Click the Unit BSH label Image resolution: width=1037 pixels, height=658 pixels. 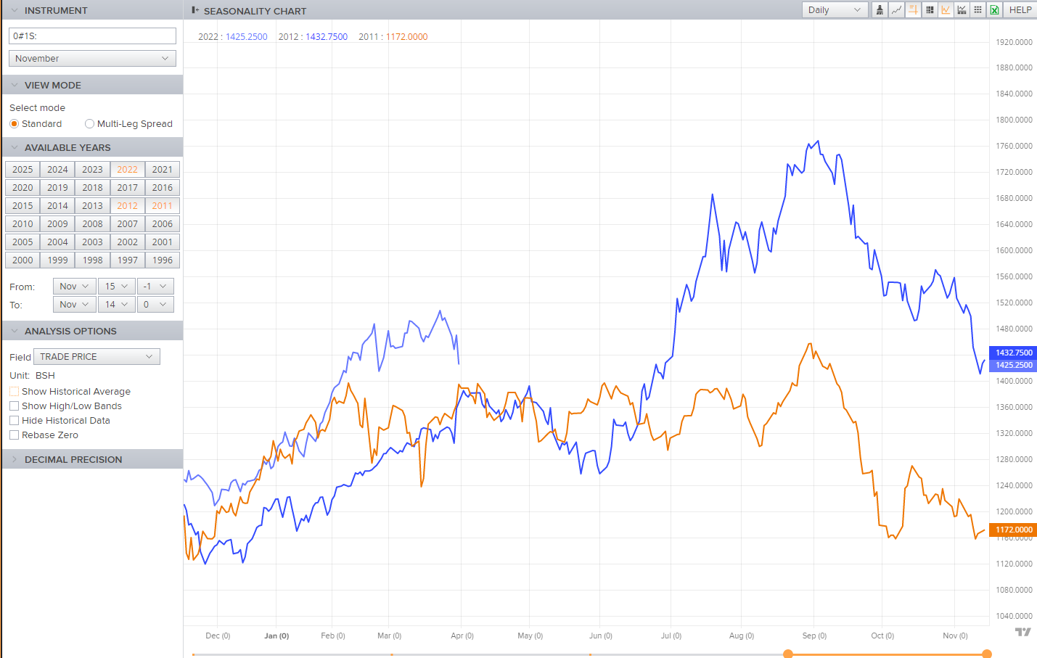coord(33,376)
